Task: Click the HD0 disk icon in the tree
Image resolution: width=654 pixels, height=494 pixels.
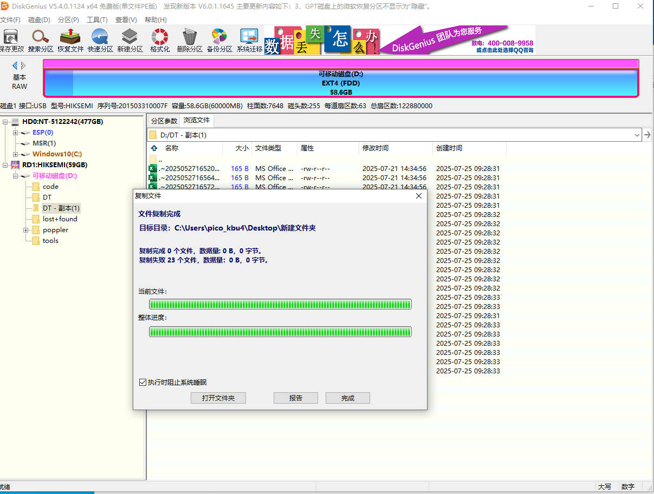Action: pyautogui.click(x=15, y=122)
